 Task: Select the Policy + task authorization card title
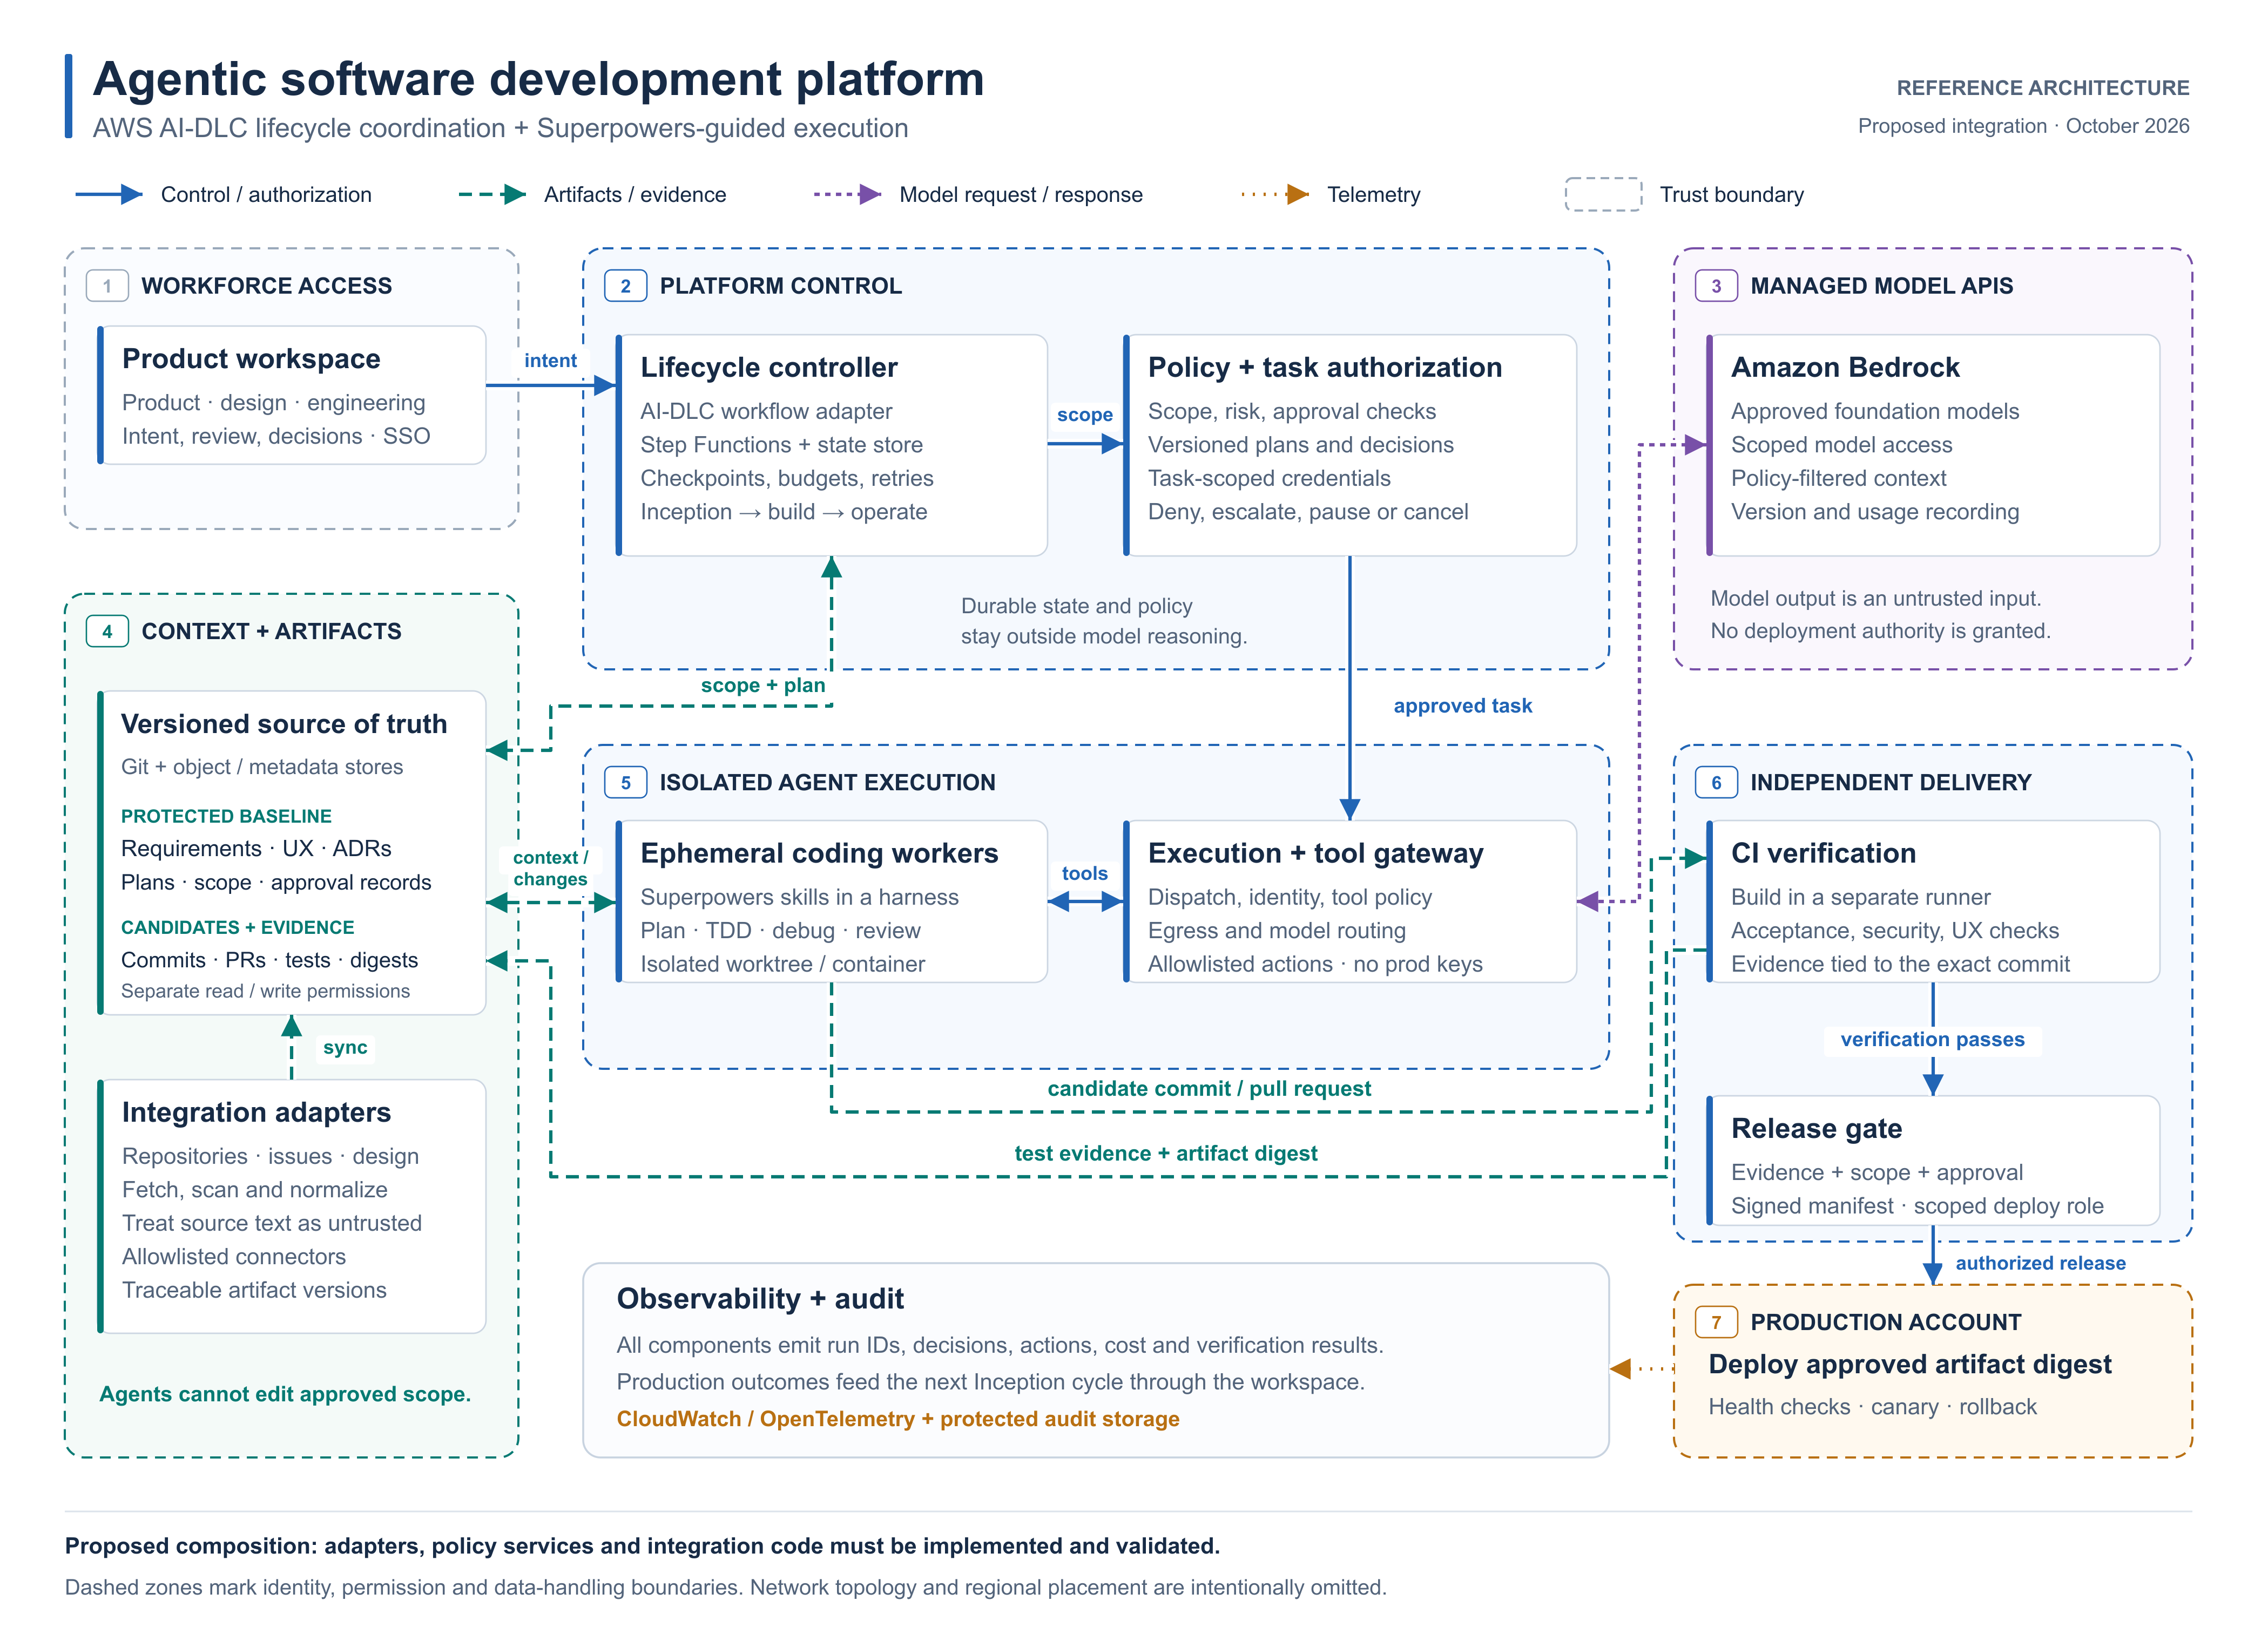click(1325, 368)
